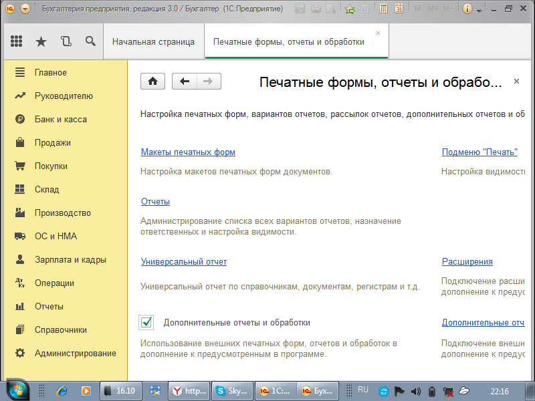Viewport: 535px width, 401px height.
Task: Open calculator icon in title bar
Action: point(383,9)
